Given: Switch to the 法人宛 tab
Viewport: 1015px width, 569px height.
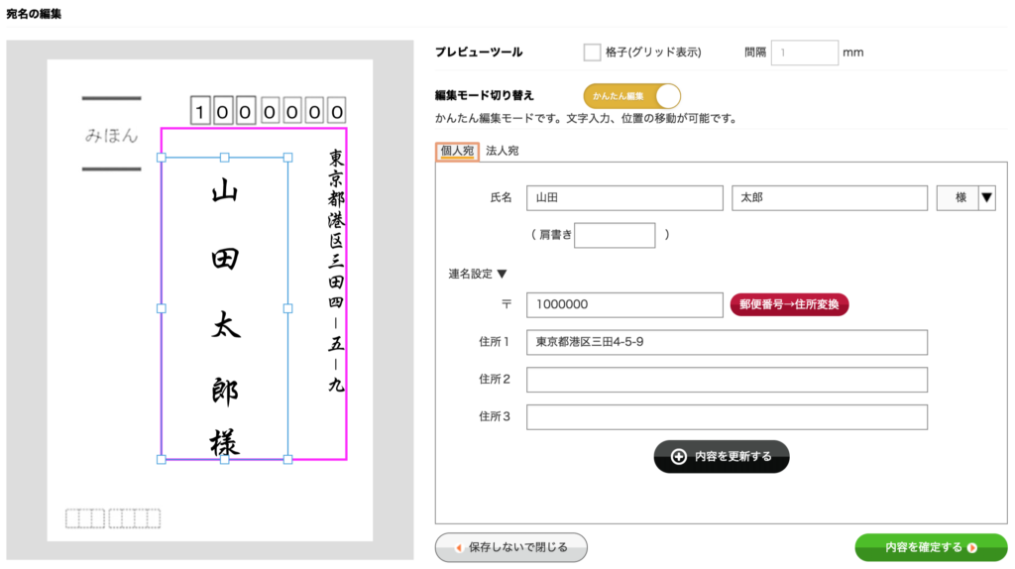Looking at the screenshot, I should tap(503, 151).
